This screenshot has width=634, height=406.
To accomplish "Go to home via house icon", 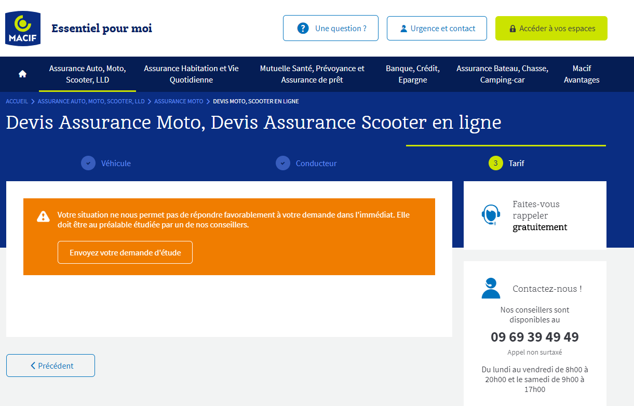I will click(x=22, y=74).
